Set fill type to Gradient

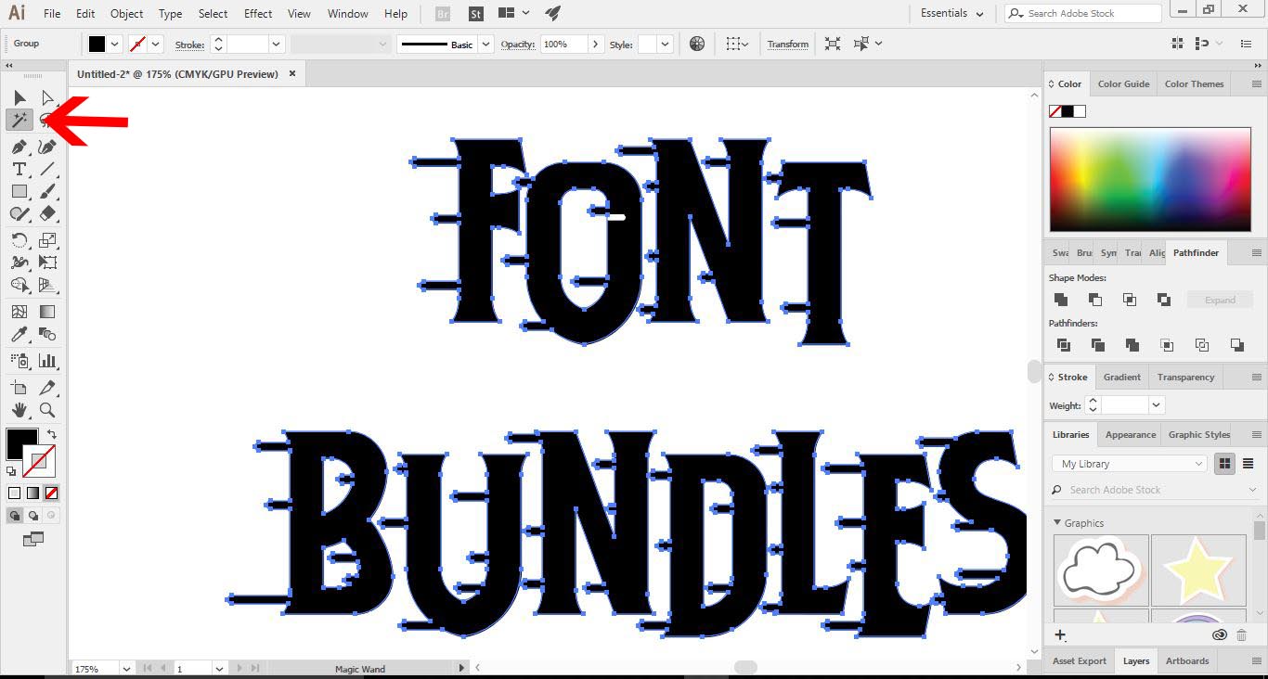point(32,493)
